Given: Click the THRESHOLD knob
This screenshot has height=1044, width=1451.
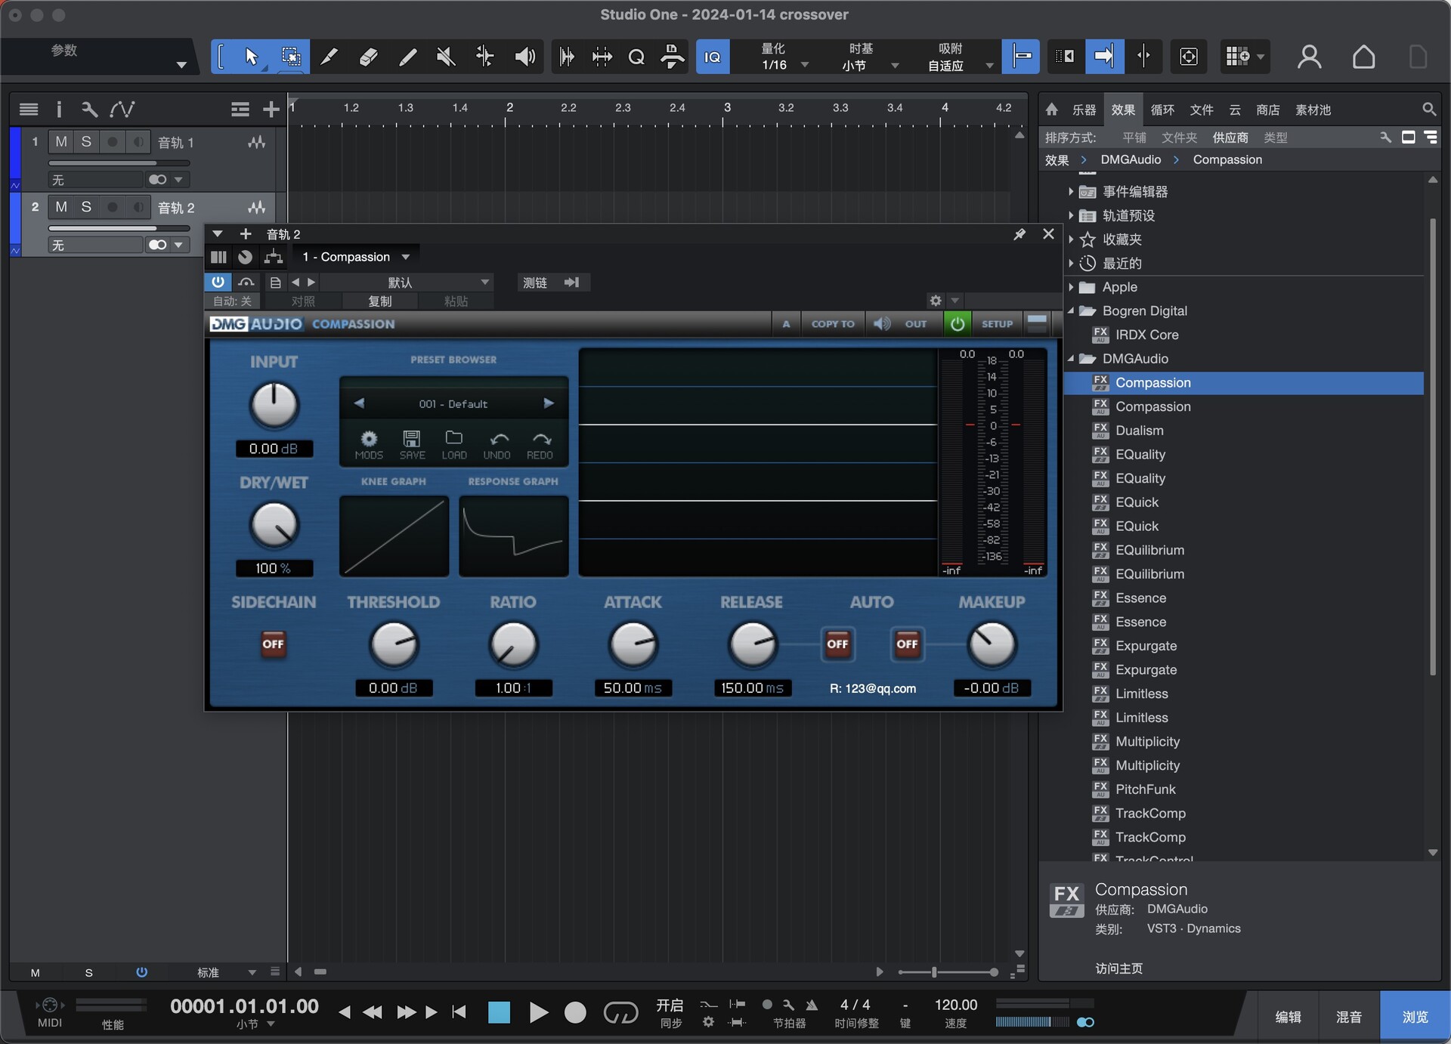Looking at the screenshot, I should tap(394, 645).
